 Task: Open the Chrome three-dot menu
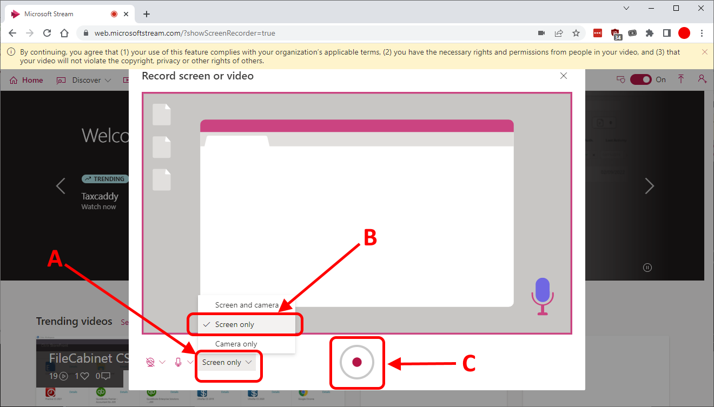[702, 33]
